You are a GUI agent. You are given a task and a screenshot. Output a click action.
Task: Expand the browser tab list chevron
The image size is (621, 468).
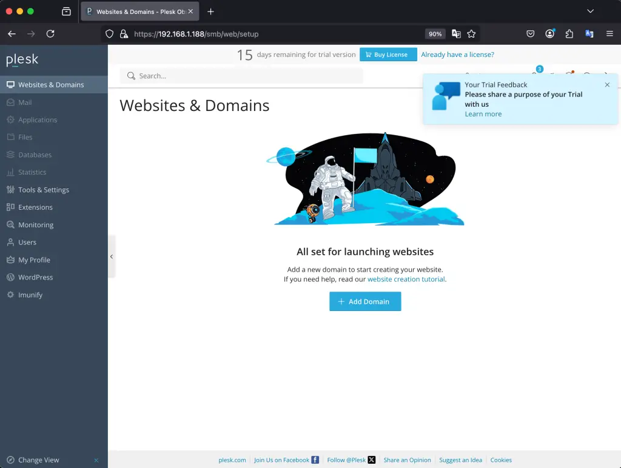coord(590,12)
